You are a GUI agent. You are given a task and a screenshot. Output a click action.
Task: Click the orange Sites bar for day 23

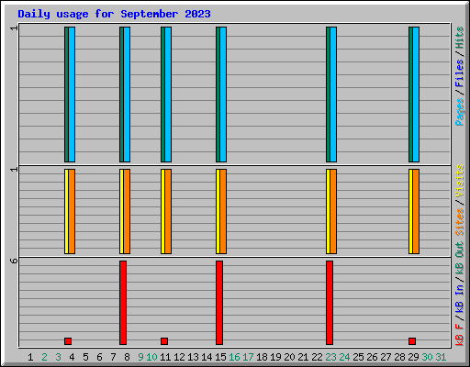(x=333, y=211)
